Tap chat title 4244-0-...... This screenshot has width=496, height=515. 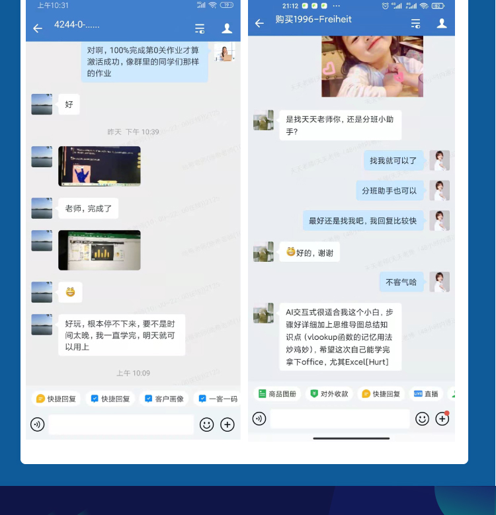coord(77,24)
